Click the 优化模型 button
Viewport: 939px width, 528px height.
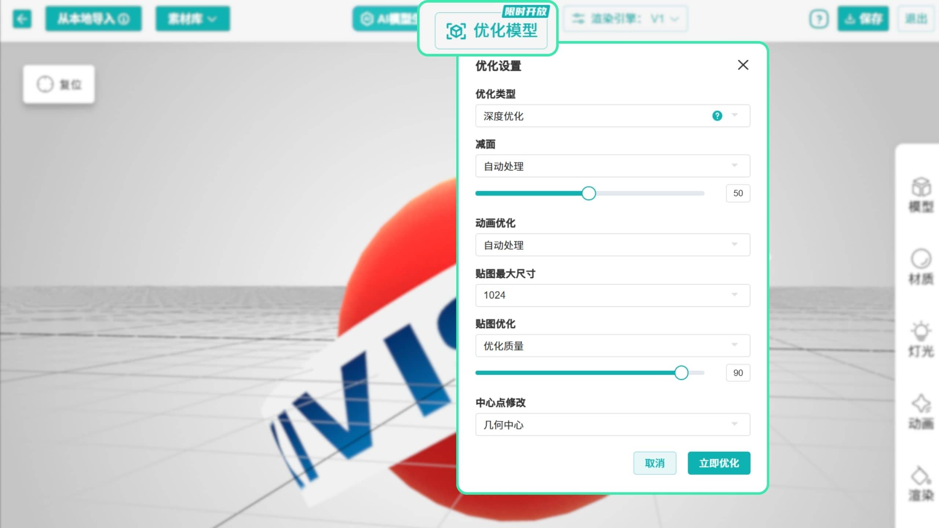click(491, 31)
